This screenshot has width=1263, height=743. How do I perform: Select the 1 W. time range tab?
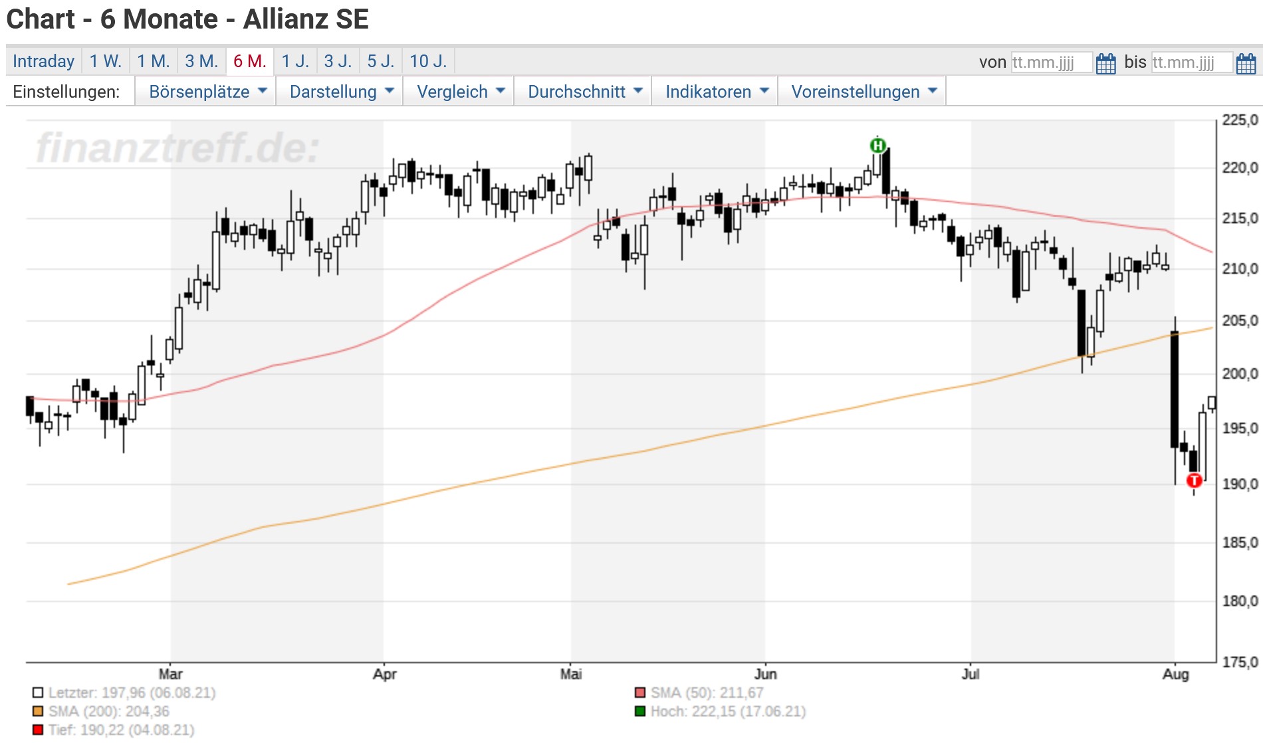click(x=105, y=61)
